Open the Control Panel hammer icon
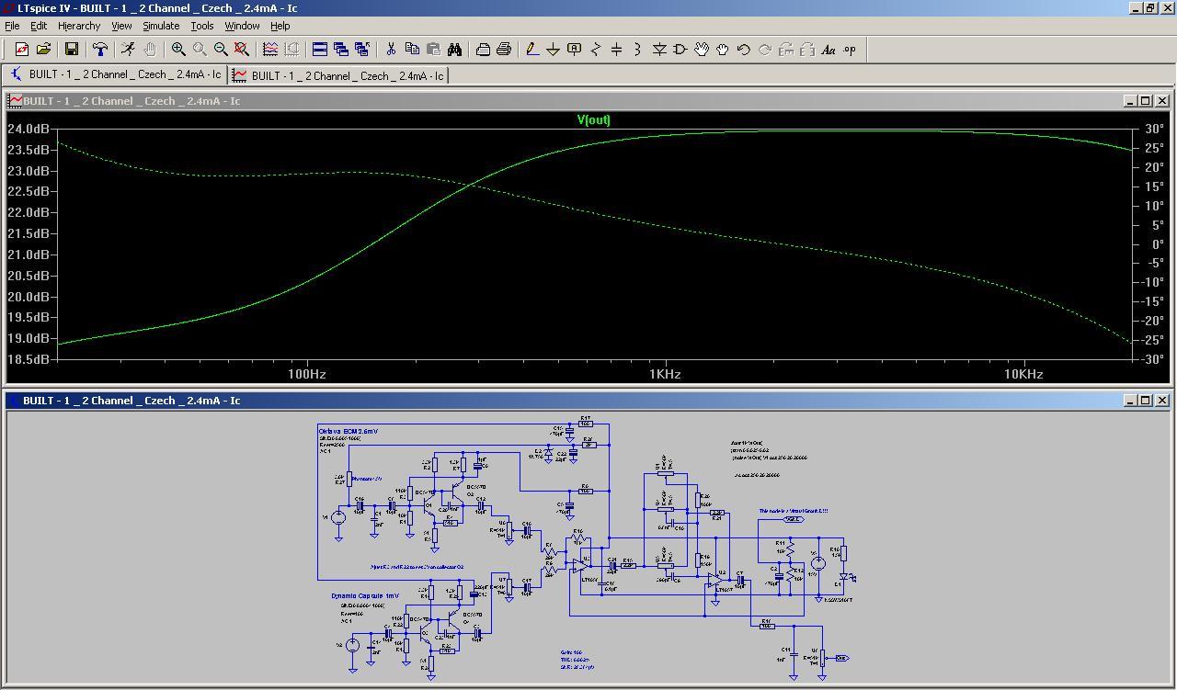Image resolution: width=1177 pixels, height=690 pixels. tap(100, 50)
